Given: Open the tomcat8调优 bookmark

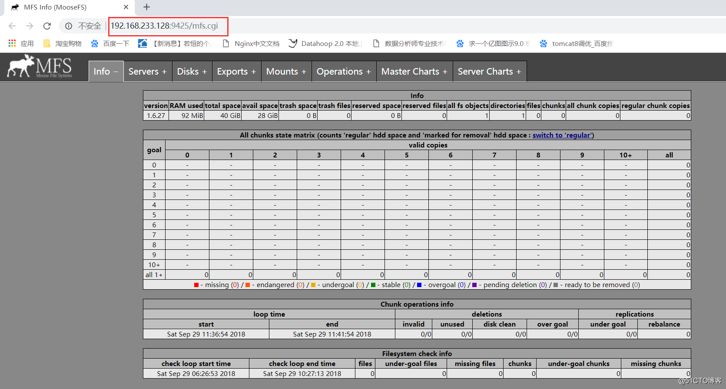Looking at the screenshot, I should [x=577, y=43].
